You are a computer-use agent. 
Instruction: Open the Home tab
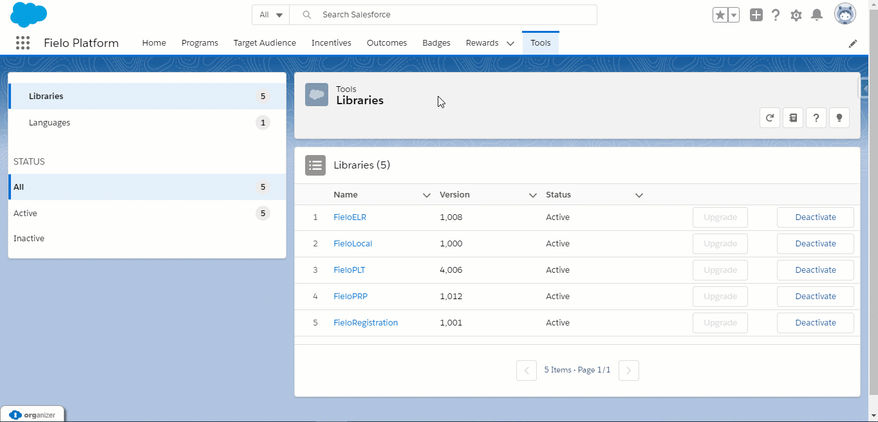[x=154, y=43]
